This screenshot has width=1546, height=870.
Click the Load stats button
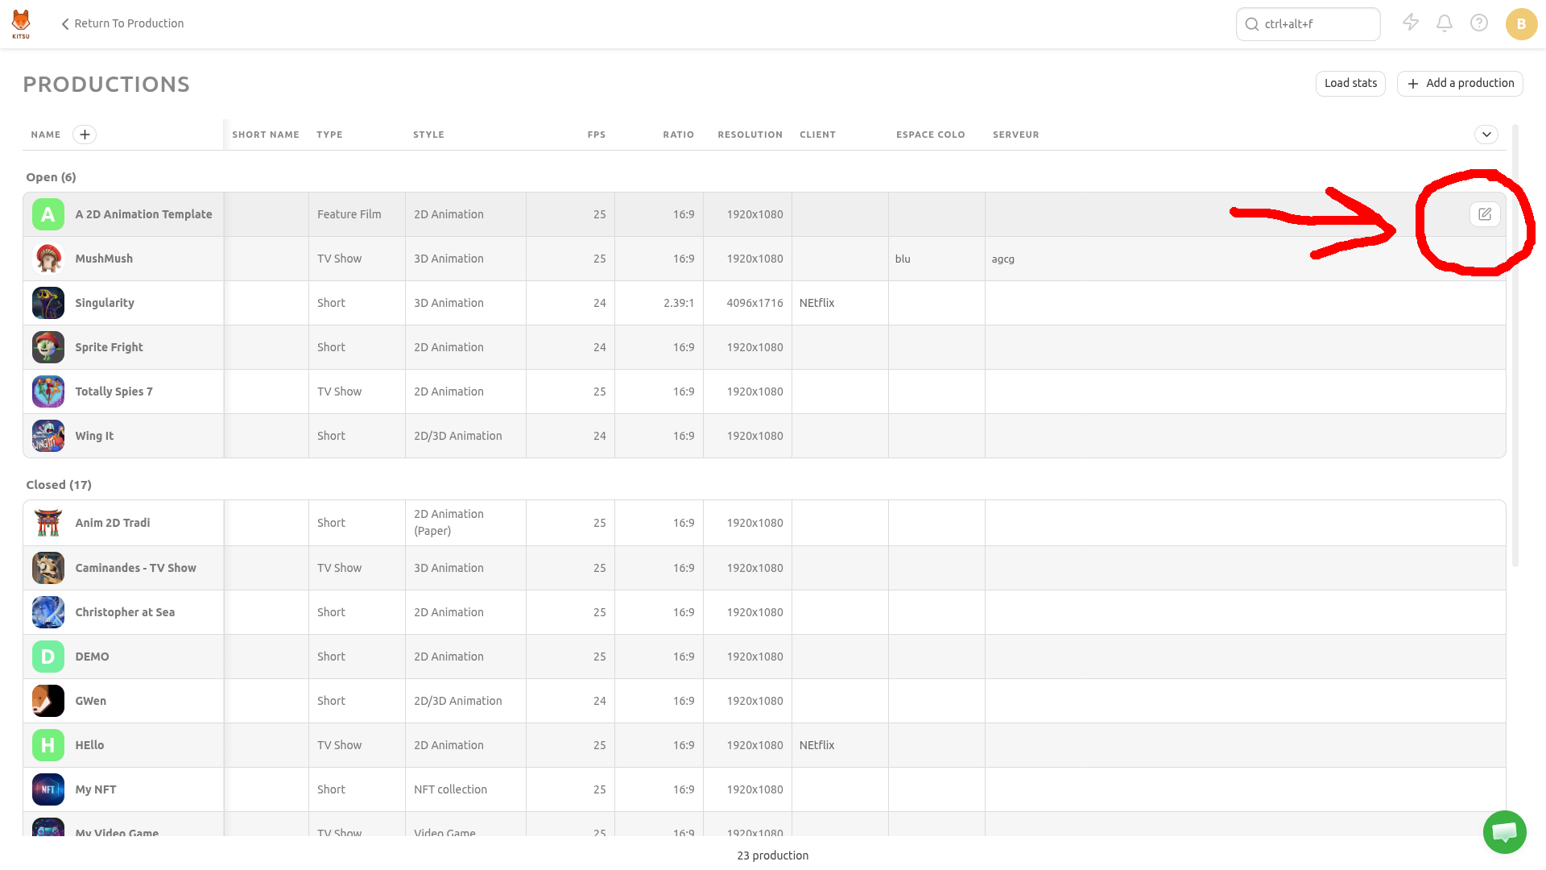[x=1350, y=83]
